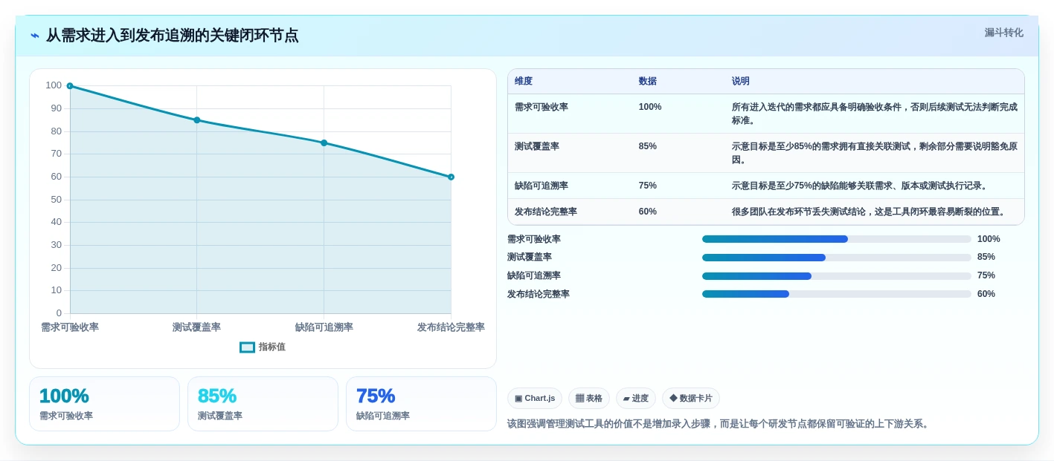
Task: Click the 60% table data cell
Action: click(x=648, y=212)
